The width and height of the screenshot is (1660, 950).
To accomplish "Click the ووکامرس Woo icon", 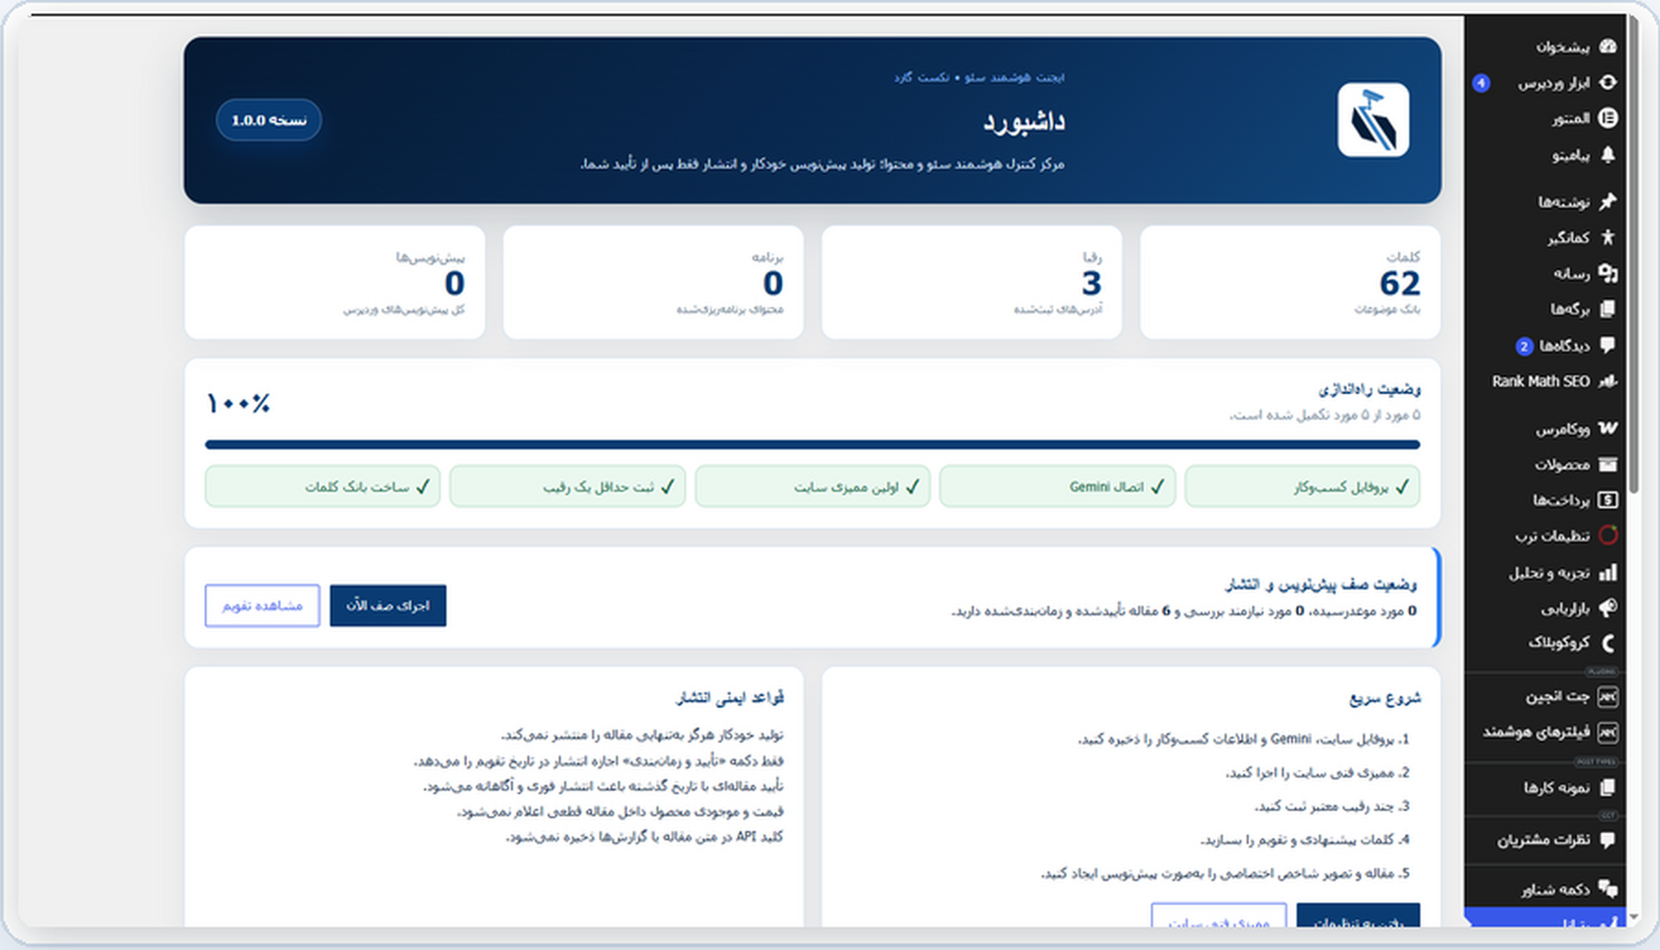I will (1607, 428).
